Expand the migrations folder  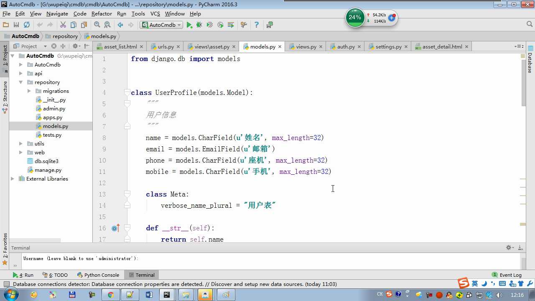(29, 91)
